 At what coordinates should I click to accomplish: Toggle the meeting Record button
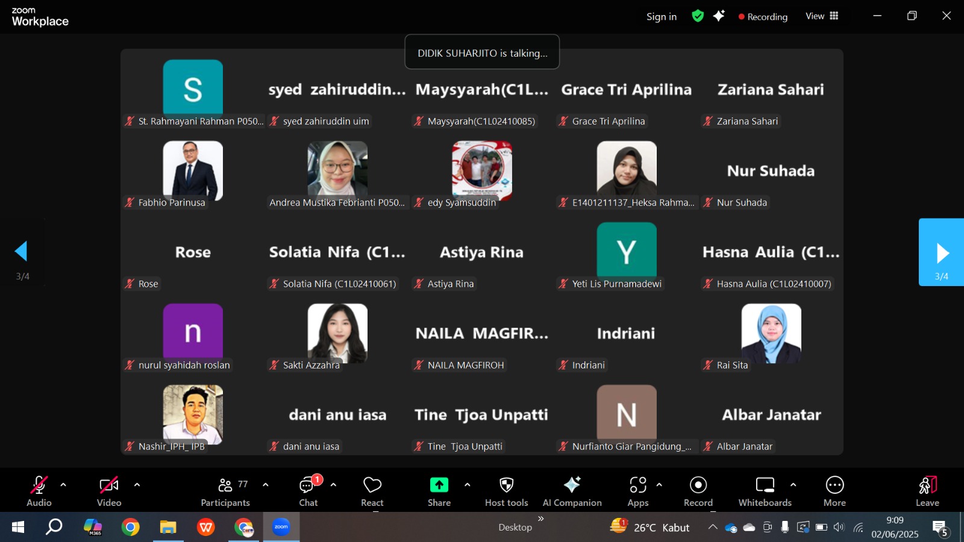698,491
